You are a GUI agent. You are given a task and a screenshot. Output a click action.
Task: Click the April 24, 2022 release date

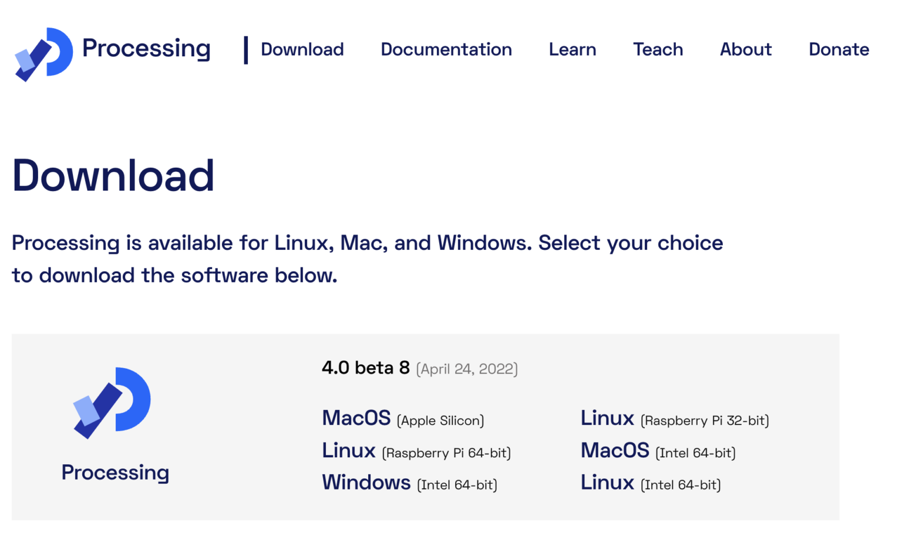coord(467,369)
